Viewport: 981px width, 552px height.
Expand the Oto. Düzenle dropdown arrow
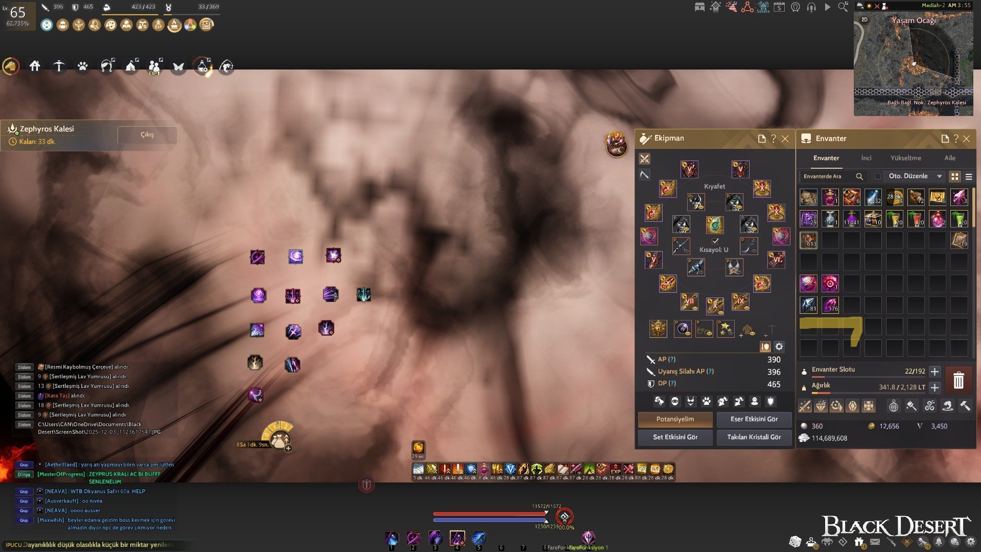tap(939, 176)
